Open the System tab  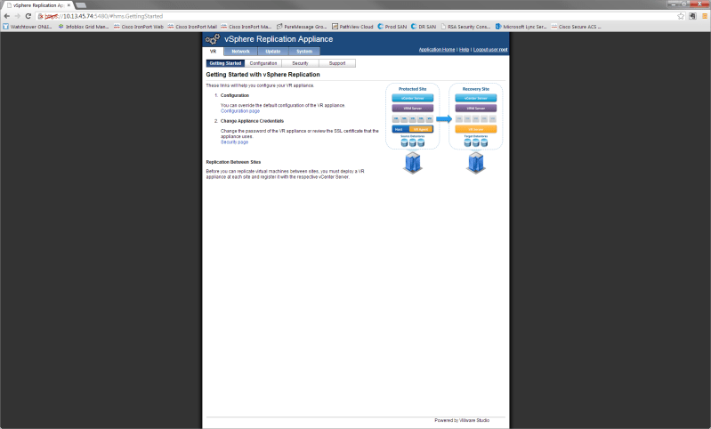(304, 52)
